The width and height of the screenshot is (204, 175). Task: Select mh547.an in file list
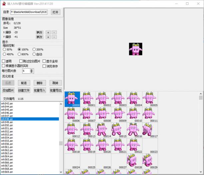[30, 116]
